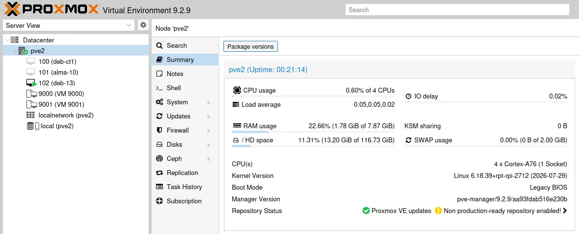579x234 pixels.
Task: Expand the System submenu arrow
Action: tap(209, 102)
